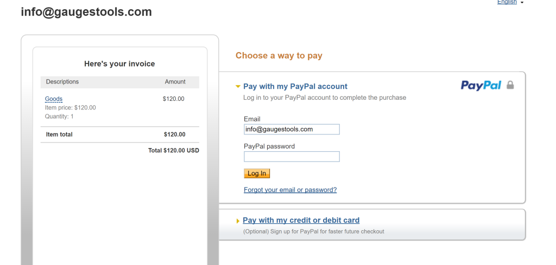556x265 pixels.
Task: Click the optional Sign up for PayPal text
Action: click(313, 231)
